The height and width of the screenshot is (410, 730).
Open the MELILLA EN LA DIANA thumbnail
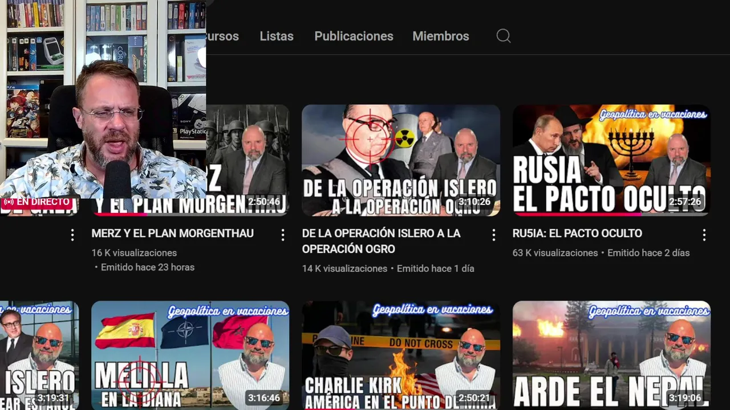pos(190,355)
